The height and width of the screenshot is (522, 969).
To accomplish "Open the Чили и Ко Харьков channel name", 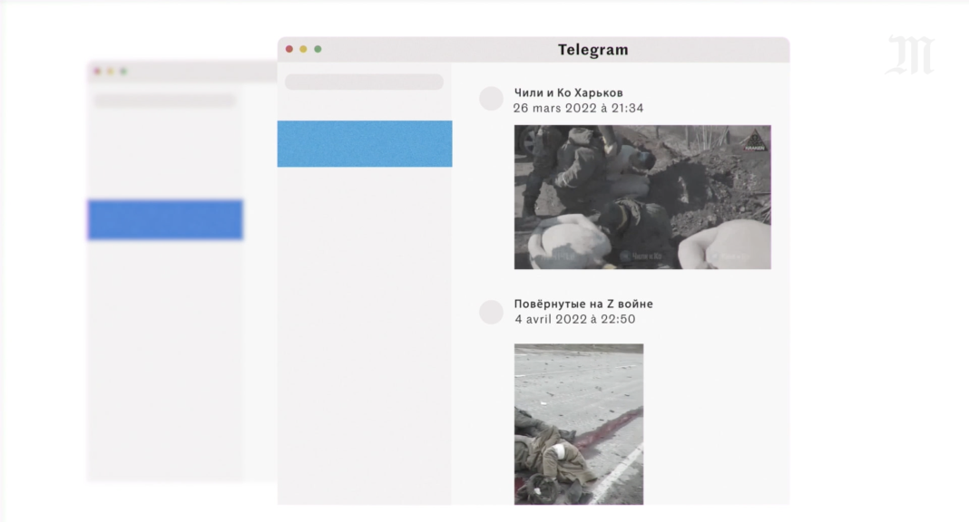I will 568,92.
